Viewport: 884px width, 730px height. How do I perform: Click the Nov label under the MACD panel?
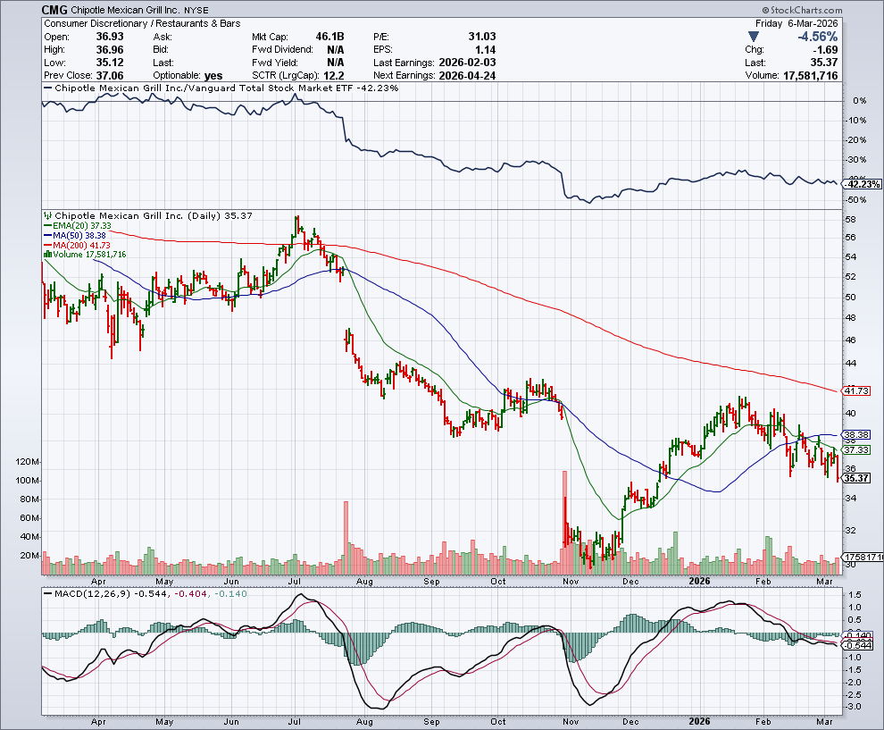tap(571, 722)
